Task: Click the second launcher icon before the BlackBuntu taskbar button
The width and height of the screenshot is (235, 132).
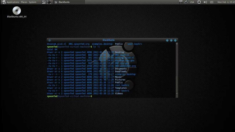Action: click(x=49, y=2)
